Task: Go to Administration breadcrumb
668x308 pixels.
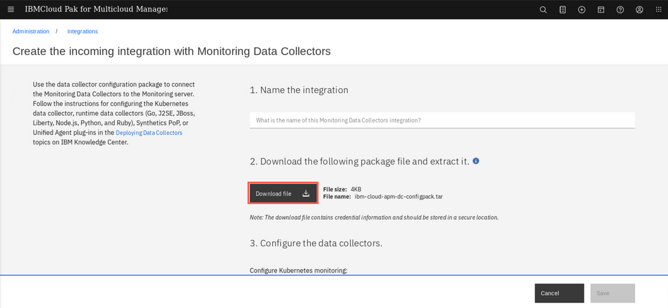Action: [x=31, y=31]
